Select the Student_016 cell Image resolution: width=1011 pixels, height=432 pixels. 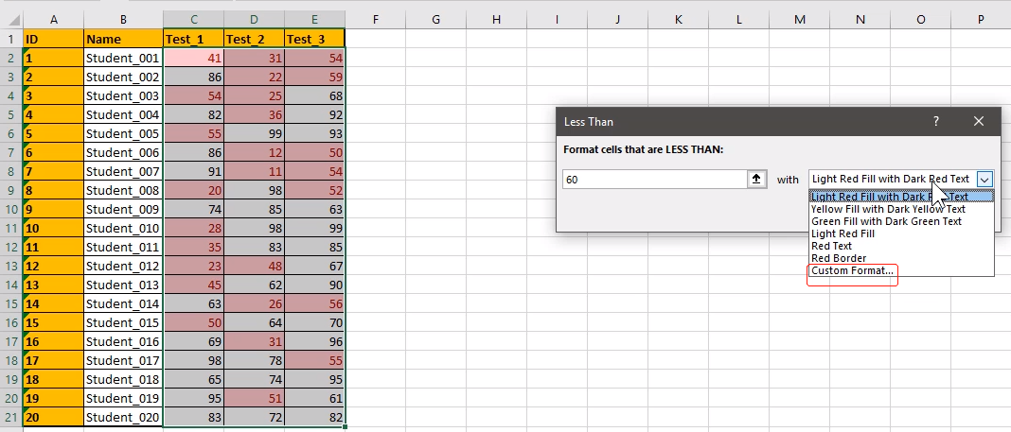(x=123, y=342)
